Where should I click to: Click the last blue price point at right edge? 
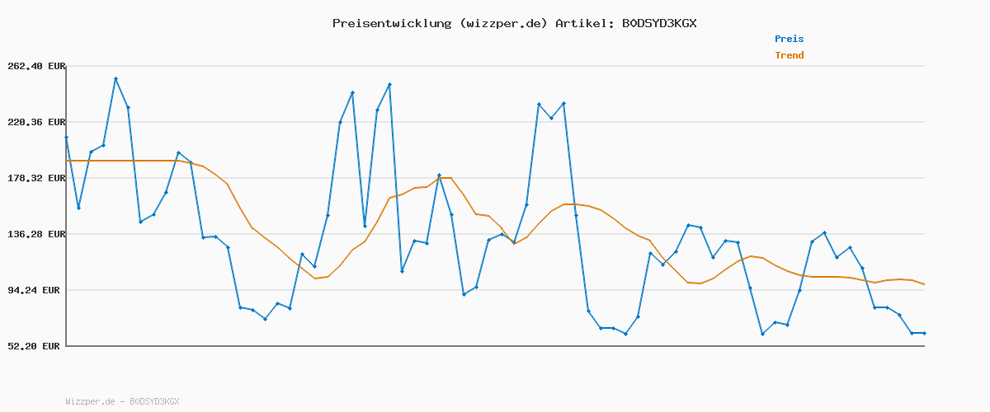coord(924,333)
